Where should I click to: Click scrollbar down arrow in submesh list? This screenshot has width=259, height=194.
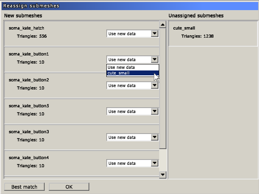[163, 175]
